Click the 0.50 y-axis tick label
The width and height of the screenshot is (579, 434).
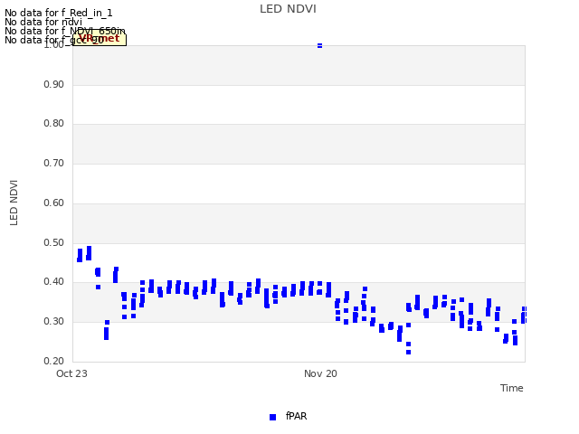point(54,243)
